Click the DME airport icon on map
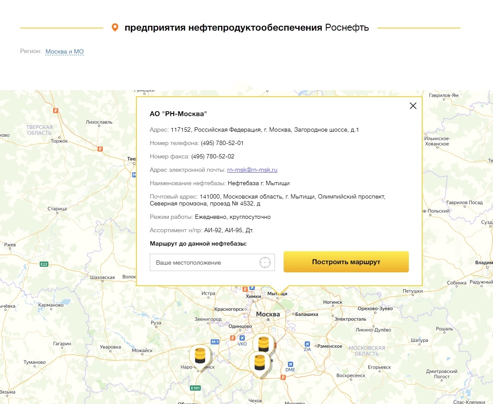The width and height of the screenshot is (493, 404). tap(290, 364)
